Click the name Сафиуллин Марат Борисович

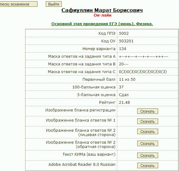[102, 10]
